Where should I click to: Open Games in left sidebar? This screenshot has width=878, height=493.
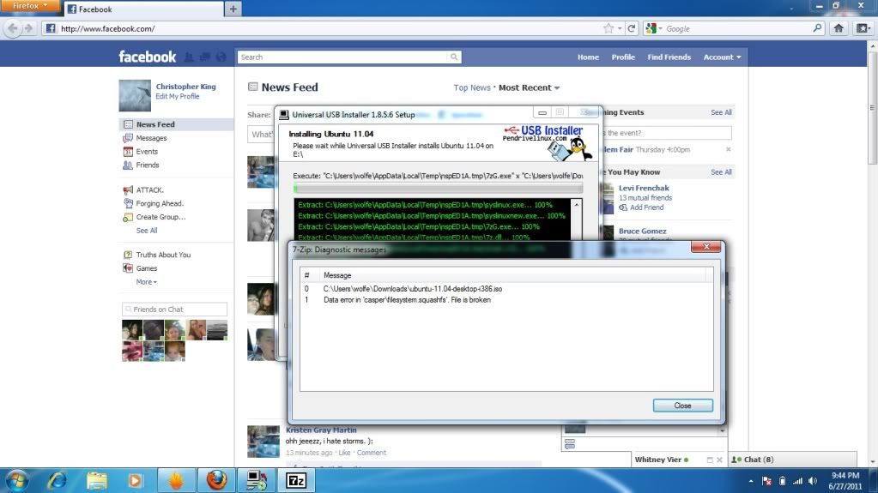pos(146,268)
